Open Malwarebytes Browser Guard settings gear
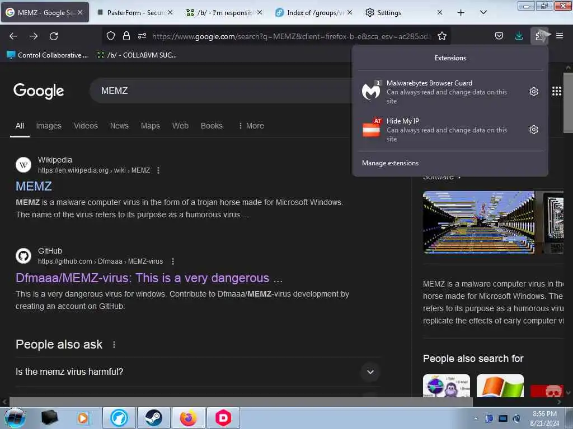The image size is (573, 429). (533, 92)
